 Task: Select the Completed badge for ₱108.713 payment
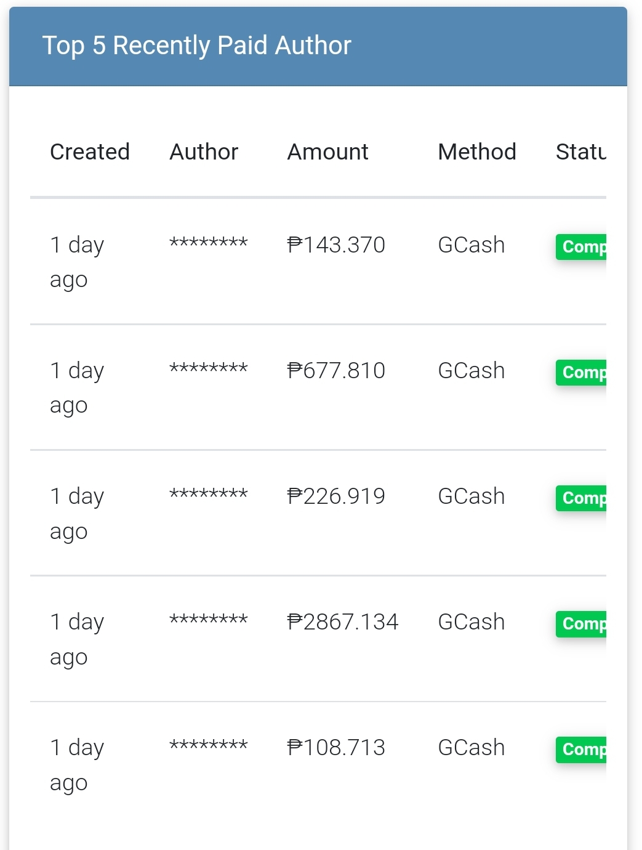pos(581,750)
